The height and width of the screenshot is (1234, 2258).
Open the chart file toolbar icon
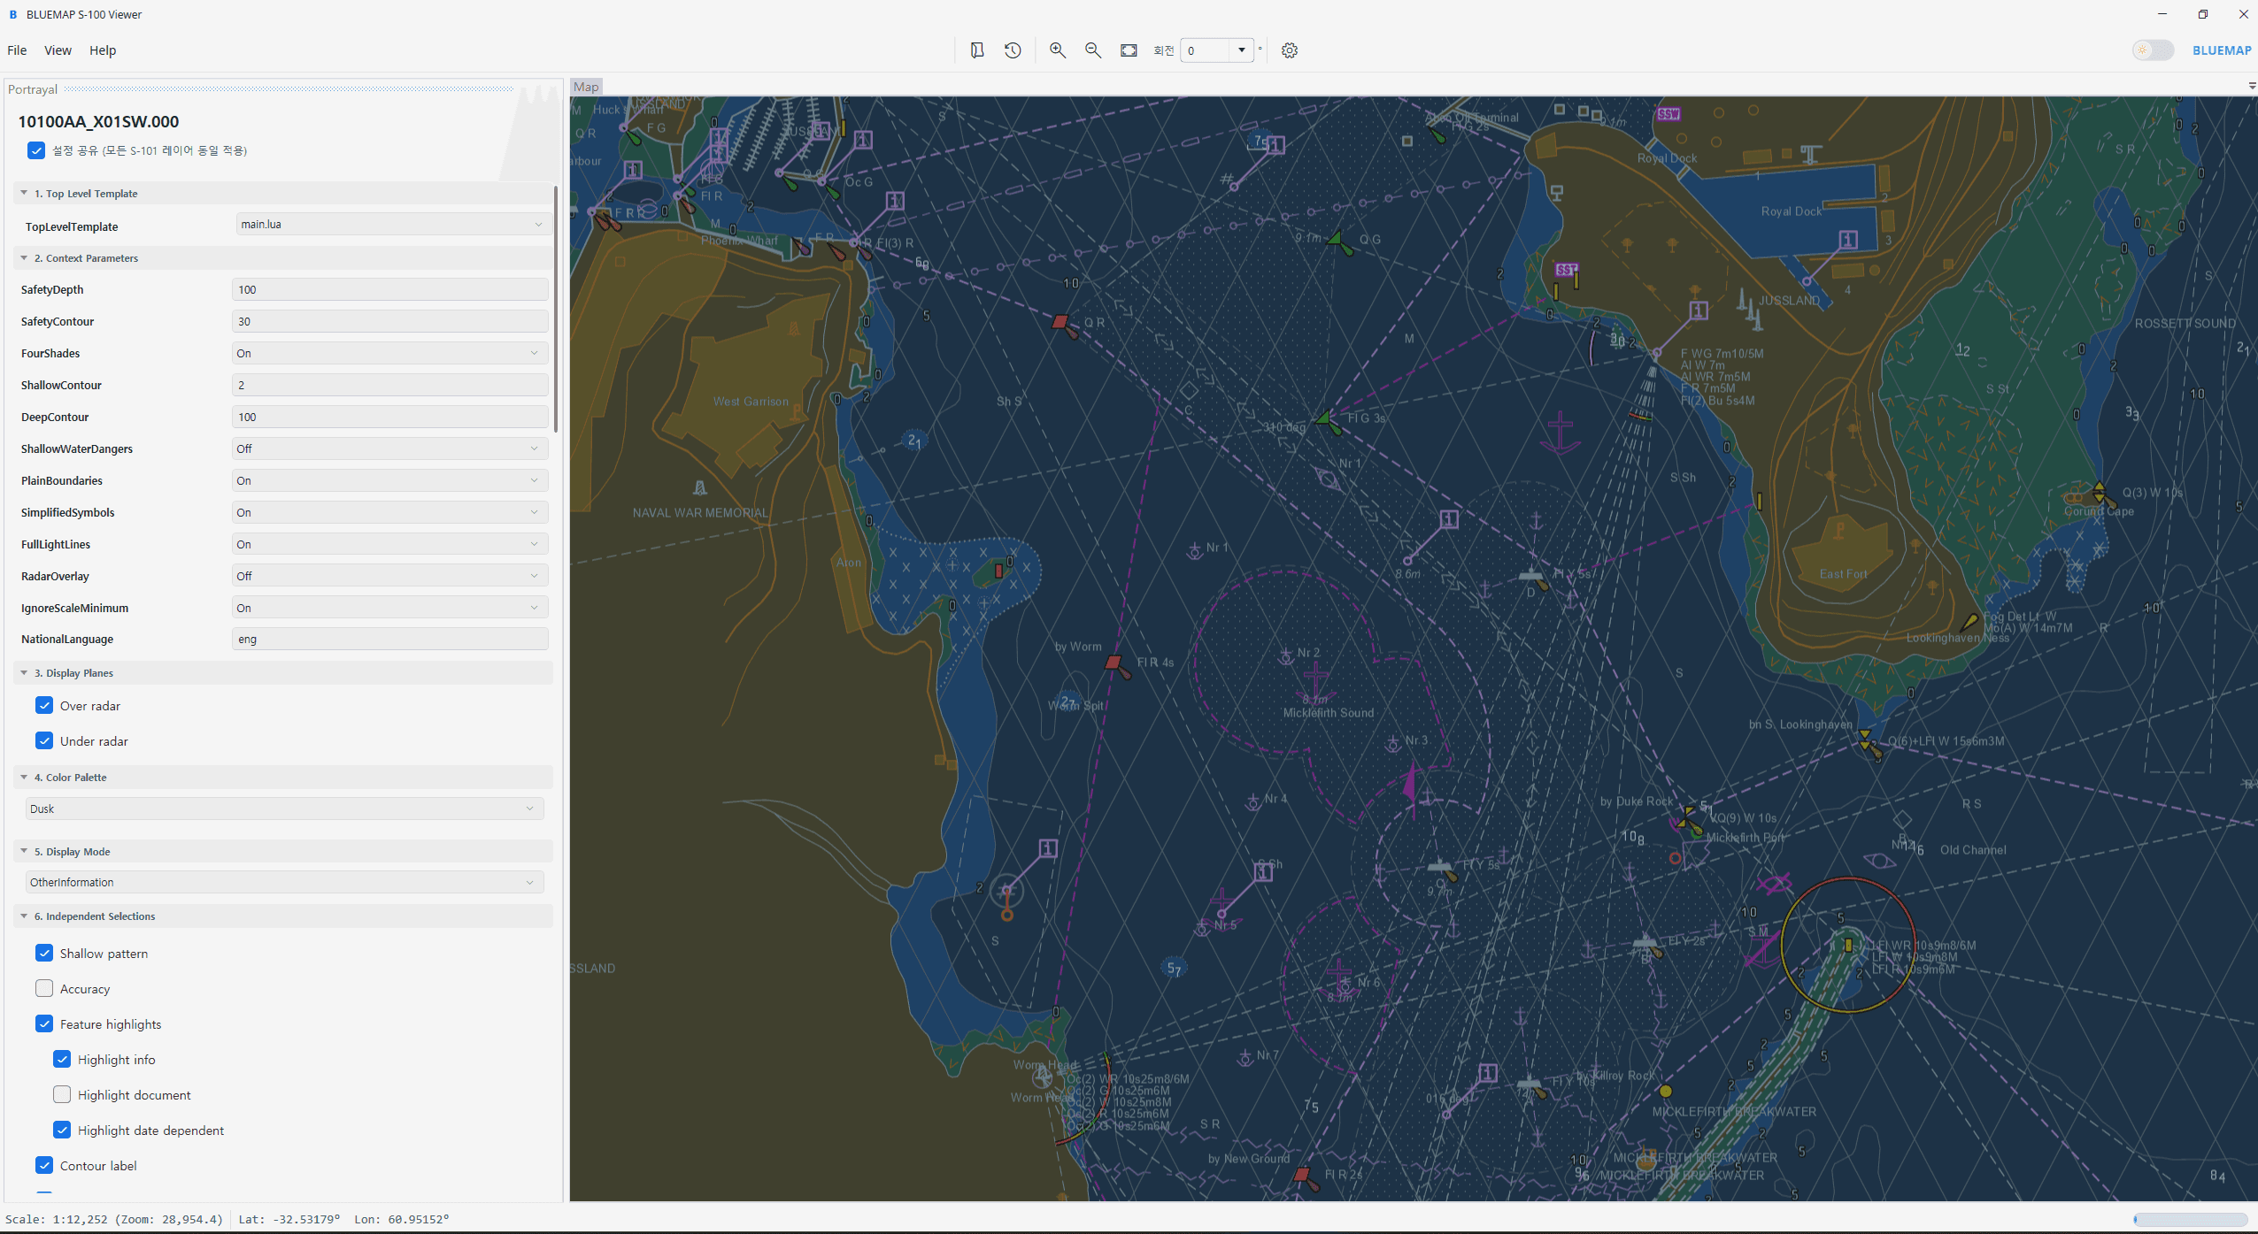coord(977,50)
